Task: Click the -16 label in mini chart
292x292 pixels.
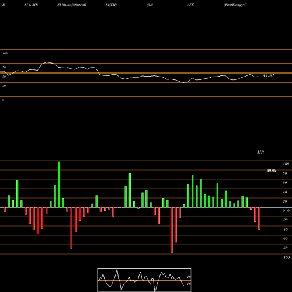Action: pyautogui.click(x=189, y=284)
